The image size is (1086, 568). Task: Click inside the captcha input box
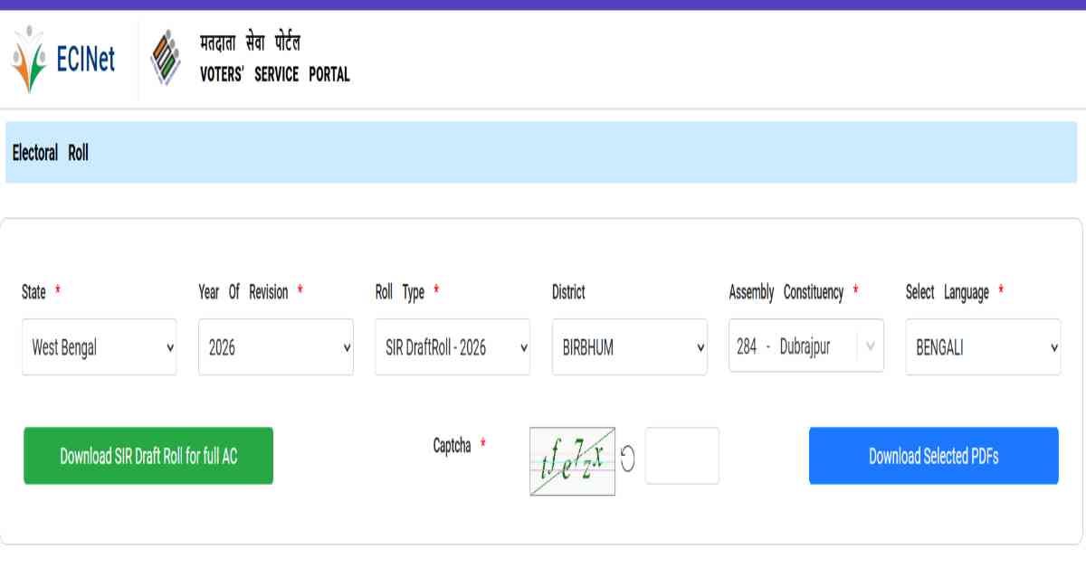click(681, 456)
